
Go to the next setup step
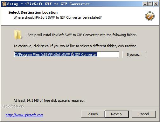pos(117,114)
